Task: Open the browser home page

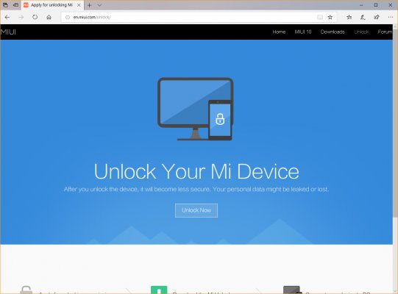Action: 49,17
